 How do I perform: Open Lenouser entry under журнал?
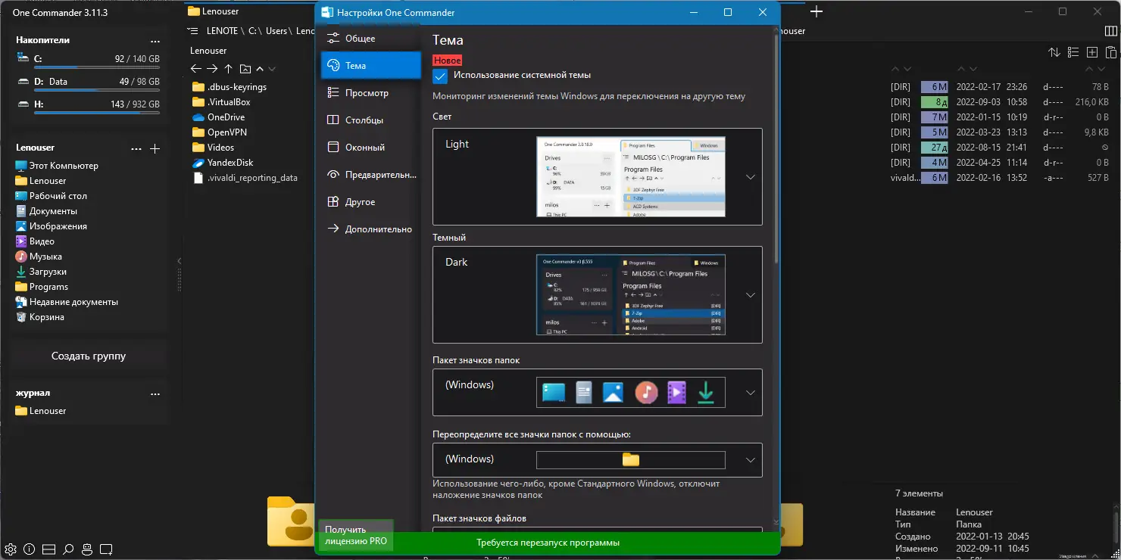[x=41, y=411]
